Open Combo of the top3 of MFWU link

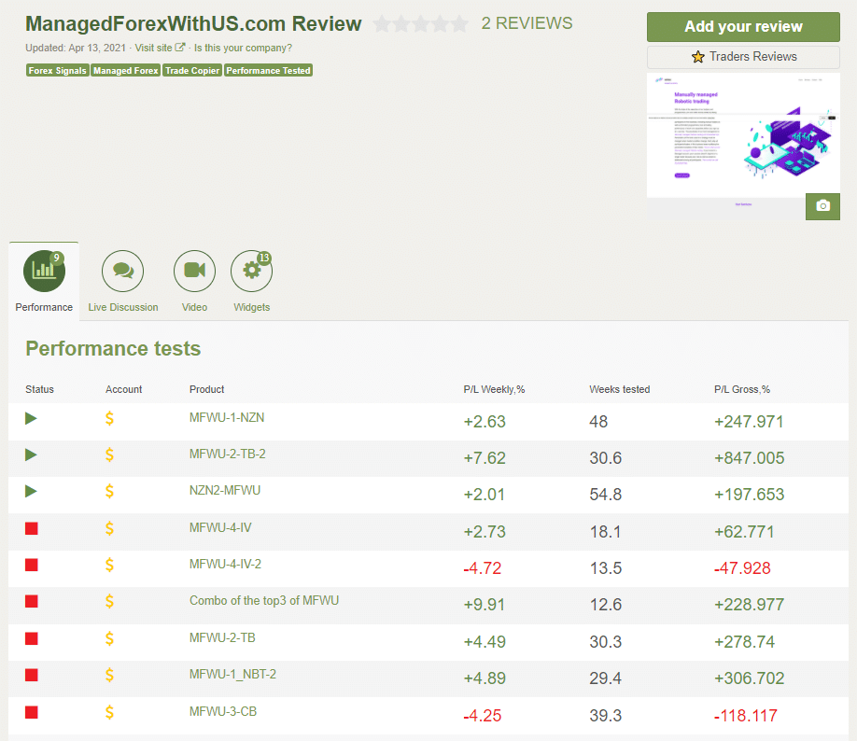click(264, 601)
